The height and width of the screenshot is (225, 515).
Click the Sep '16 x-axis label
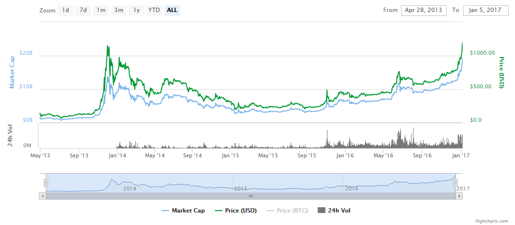pyautogui.click(x=421, y=155)
